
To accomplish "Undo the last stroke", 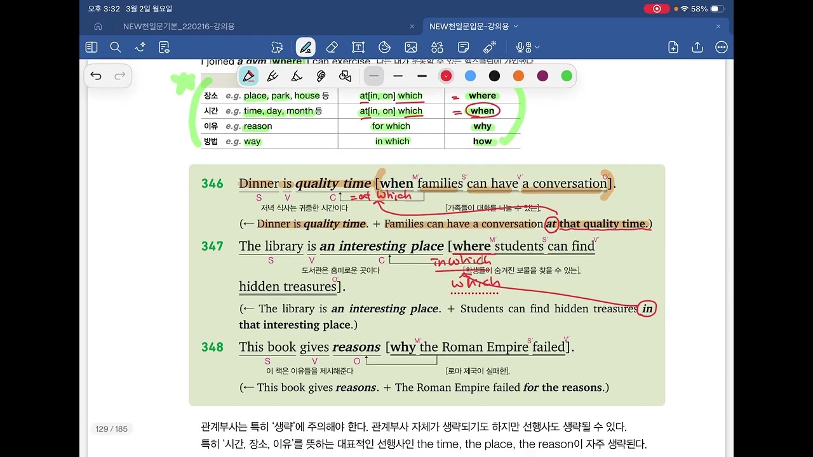I will [x=96, y=76].
